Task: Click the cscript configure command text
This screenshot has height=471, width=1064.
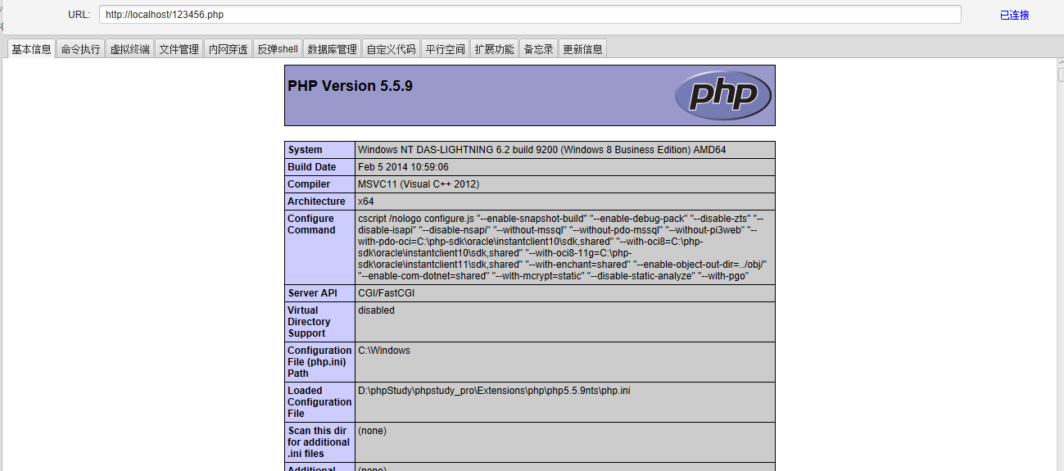Action: pos(563,247)
